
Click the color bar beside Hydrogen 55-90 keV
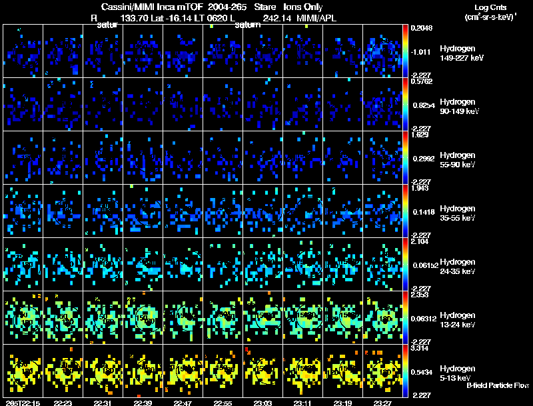(x=405, y=157)
